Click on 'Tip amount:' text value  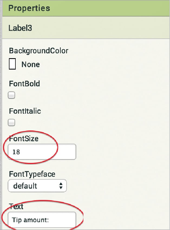coord(30,220)
